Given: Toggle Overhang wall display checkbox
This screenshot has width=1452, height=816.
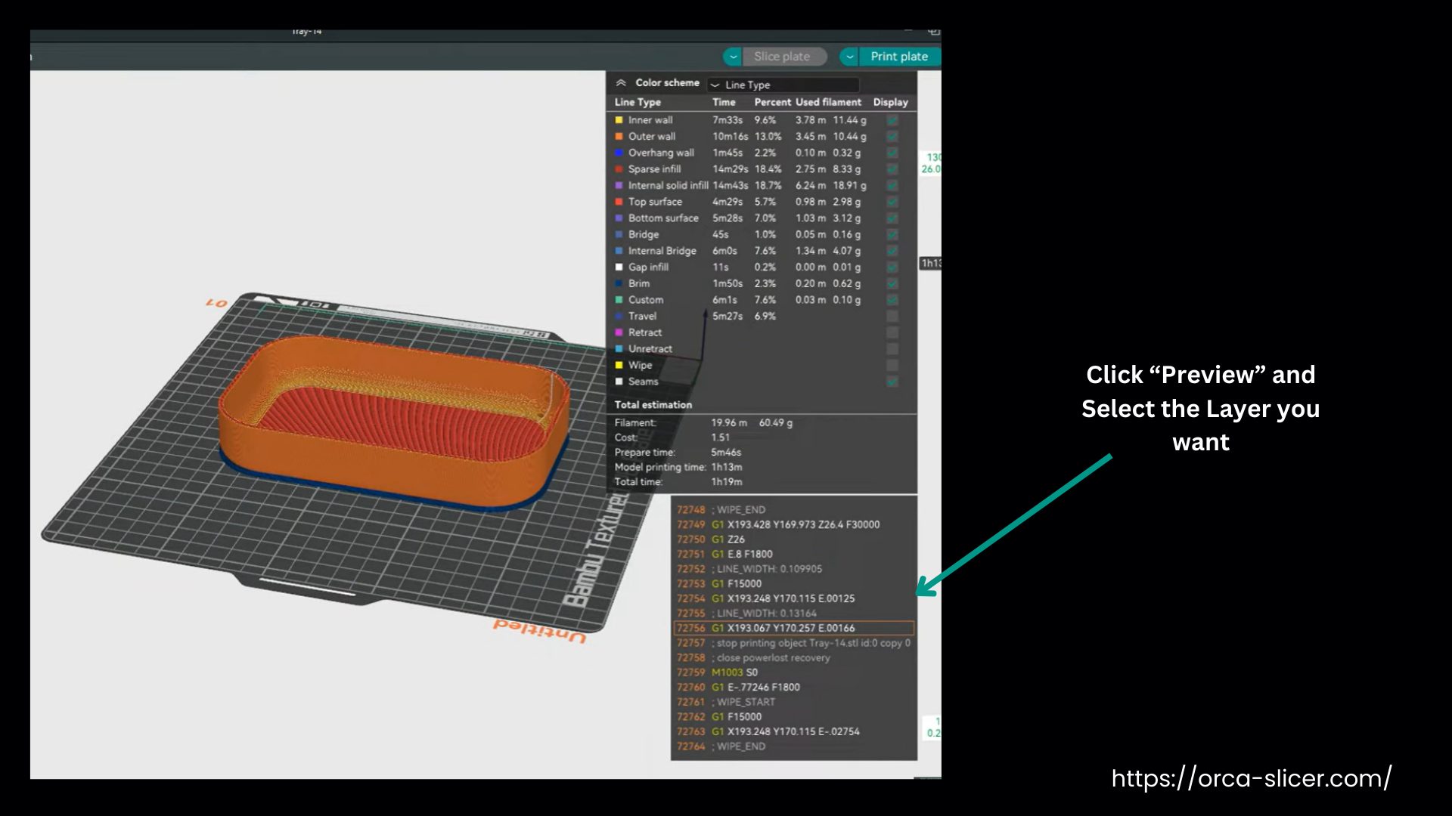Looking at the screenshot, I should click(x=892, y=153).
